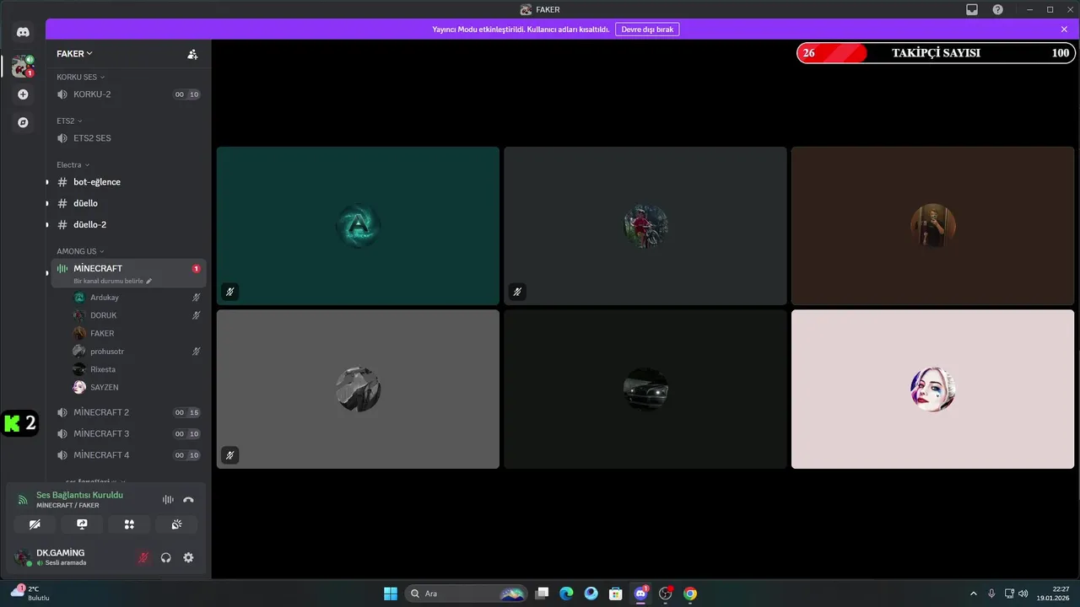
Task: Share your screen button
Action: pyautogui.click(x=82, y=524)
